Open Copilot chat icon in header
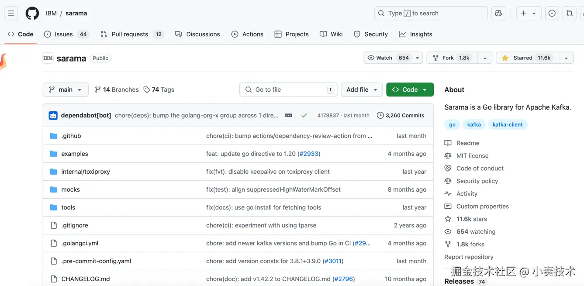The image size is (584, 286). 498,14
